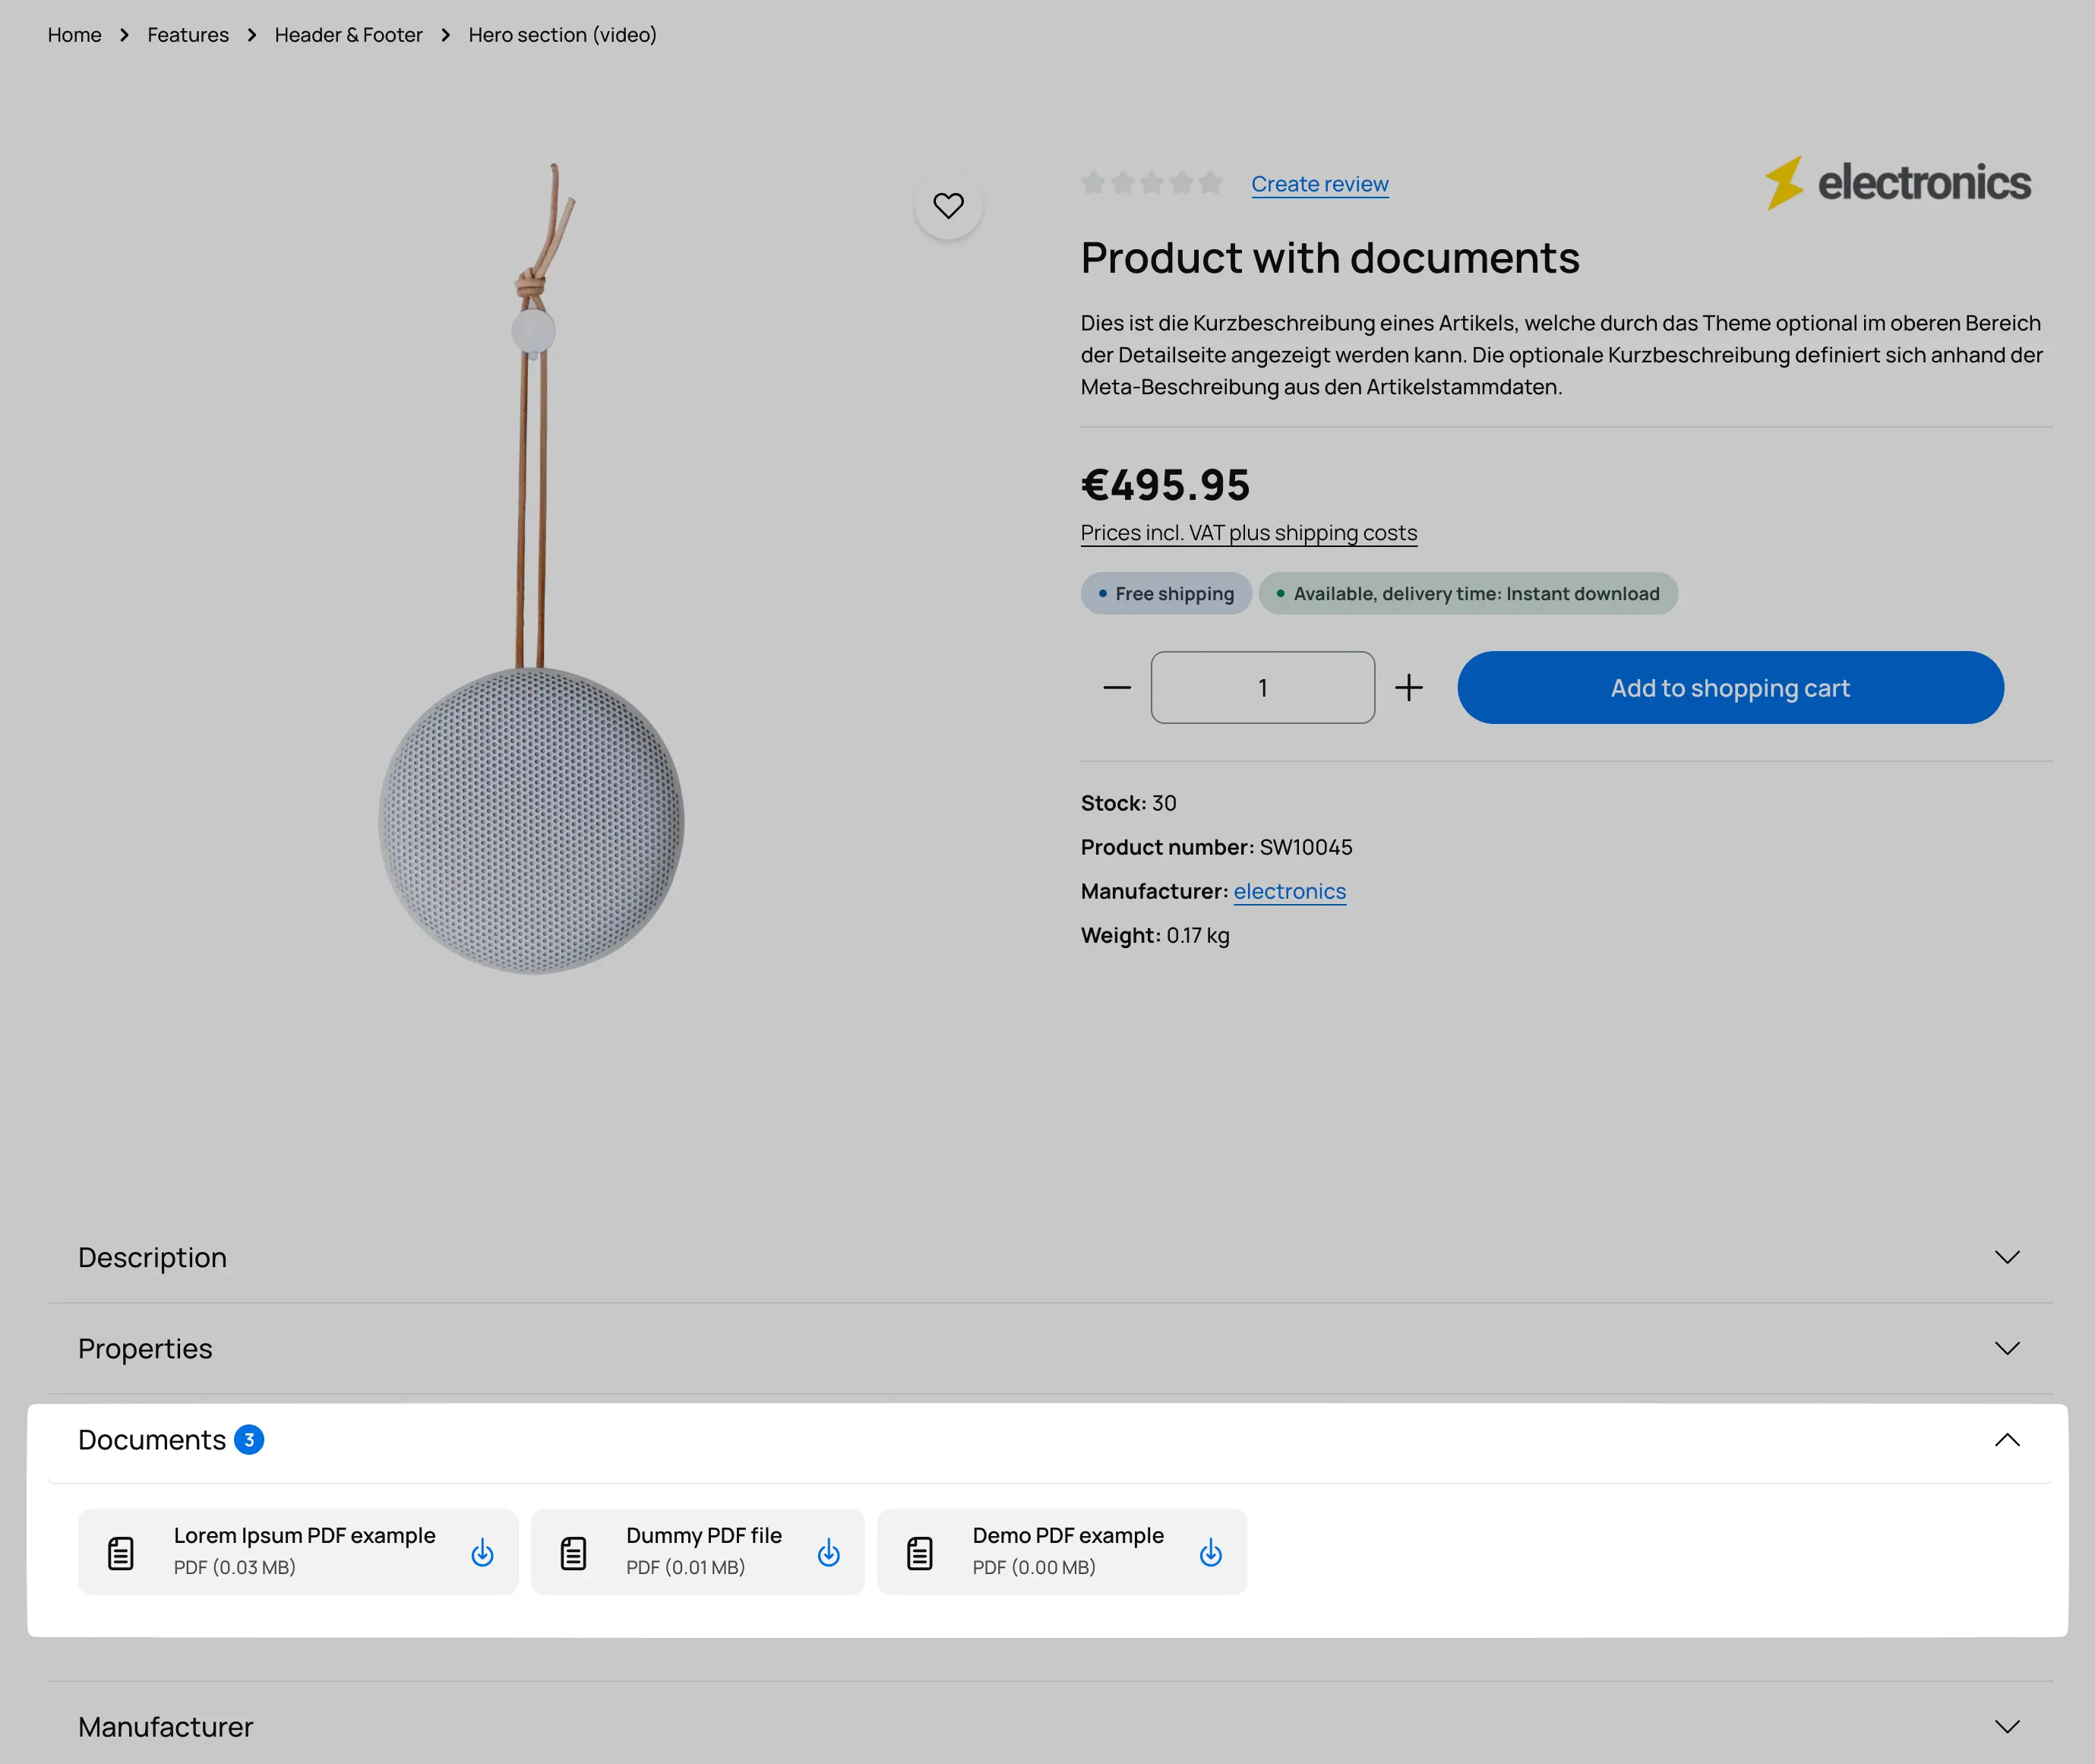This screenshot has height=1764, width=2095.
Task: Download the Dummy PDF file
Action: [x=828, y=1552]
